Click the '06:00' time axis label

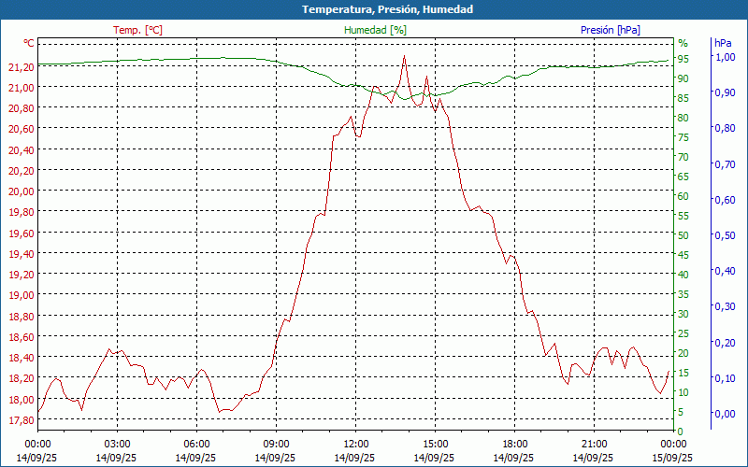(x=196, y=445)
